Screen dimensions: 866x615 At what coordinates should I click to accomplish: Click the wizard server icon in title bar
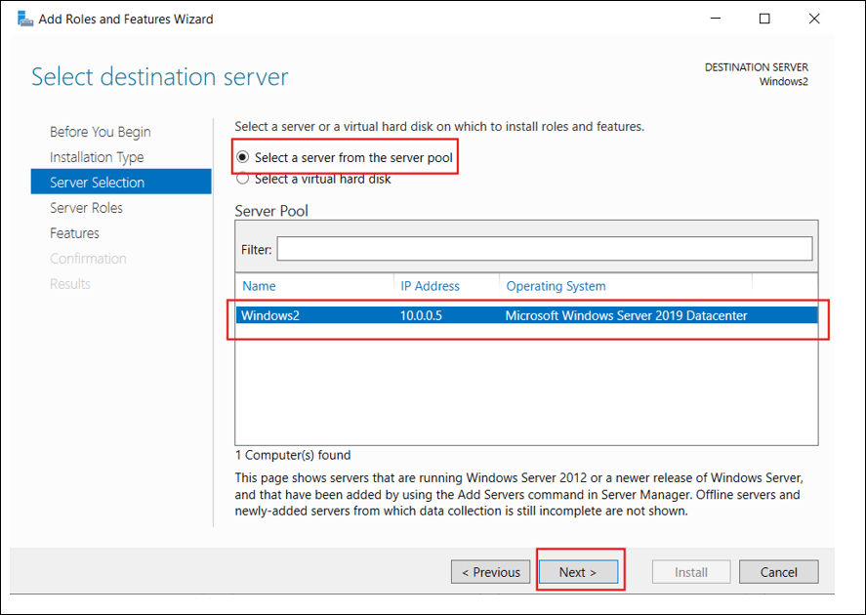tap(25, 19)
